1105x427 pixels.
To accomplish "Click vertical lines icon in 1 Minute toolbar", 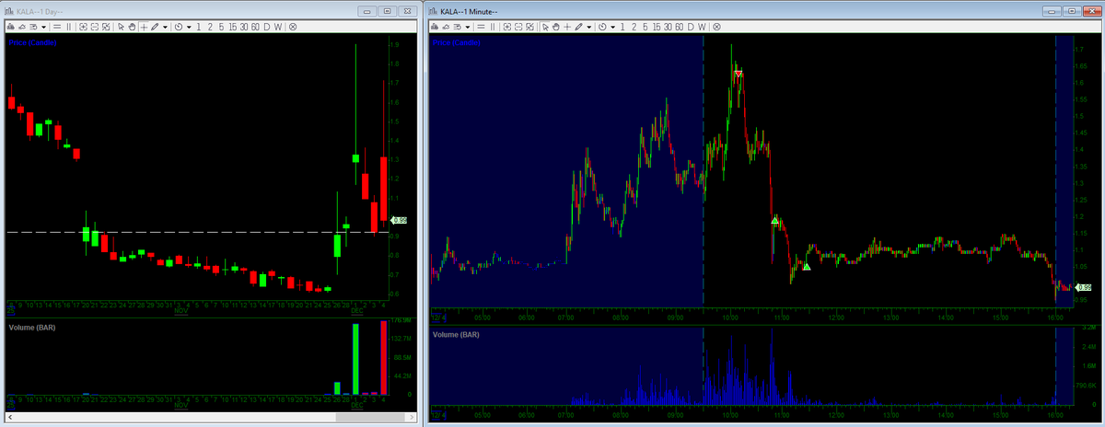I will coord(493,27).
